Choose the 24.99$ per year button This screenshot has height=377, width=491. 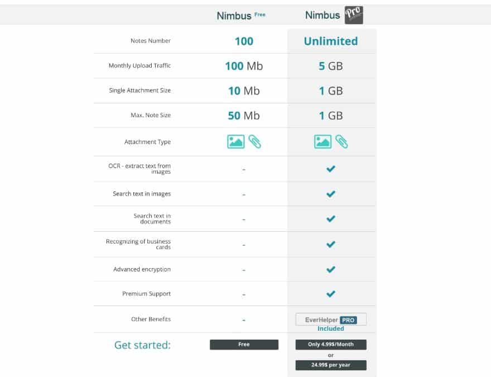(331, 365)
